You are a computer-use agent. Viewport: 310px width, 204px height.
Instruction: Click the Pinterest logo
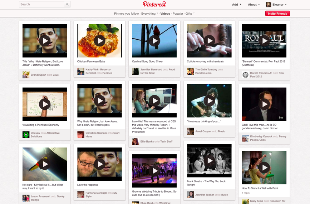(x=154, y=4)
